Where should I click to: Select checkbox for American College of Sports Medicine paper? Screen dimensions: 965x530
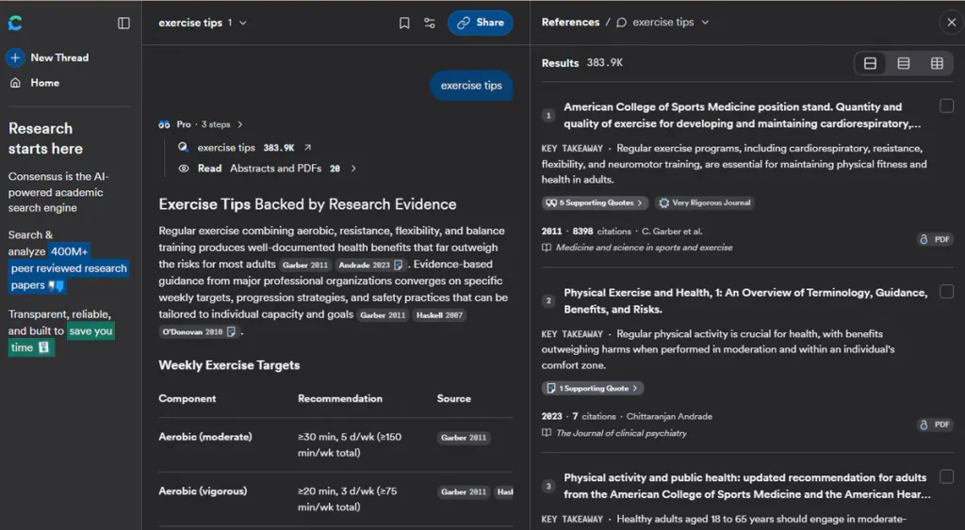(x=946, y=105)
